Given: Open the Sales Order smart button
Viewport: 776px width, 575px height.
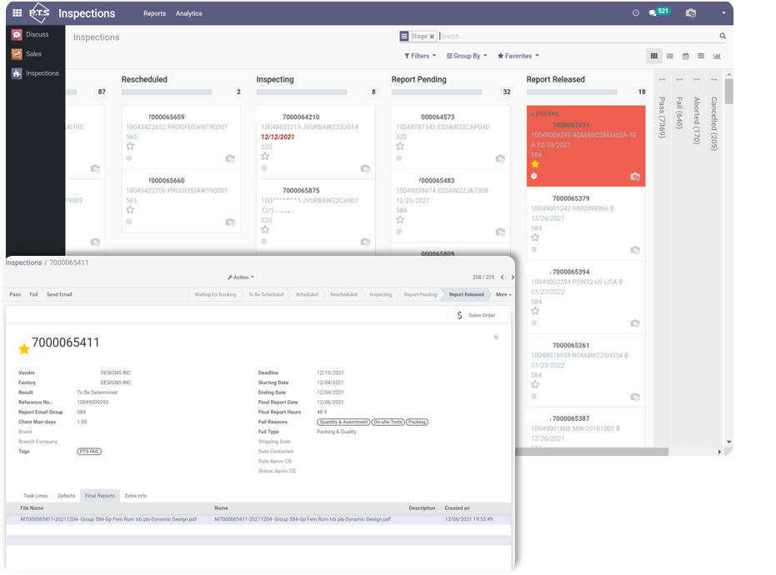Looking at the screenshot, I should pos(477,315).
